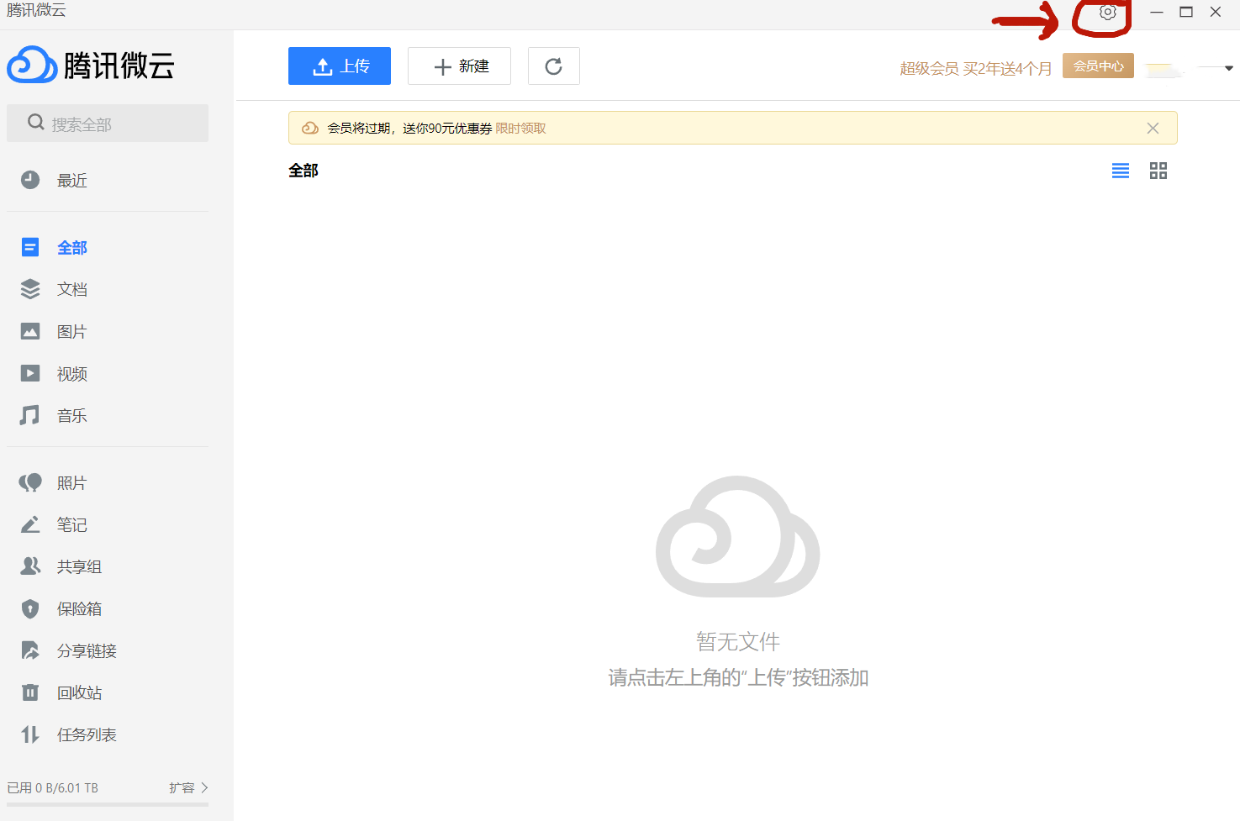Expand 扩容 (Expand storage) option

[x=184, y=787]
